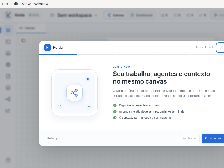This screenshot has height=168, width=224.
Task: Open the Window menu
Action: [41, 4]
